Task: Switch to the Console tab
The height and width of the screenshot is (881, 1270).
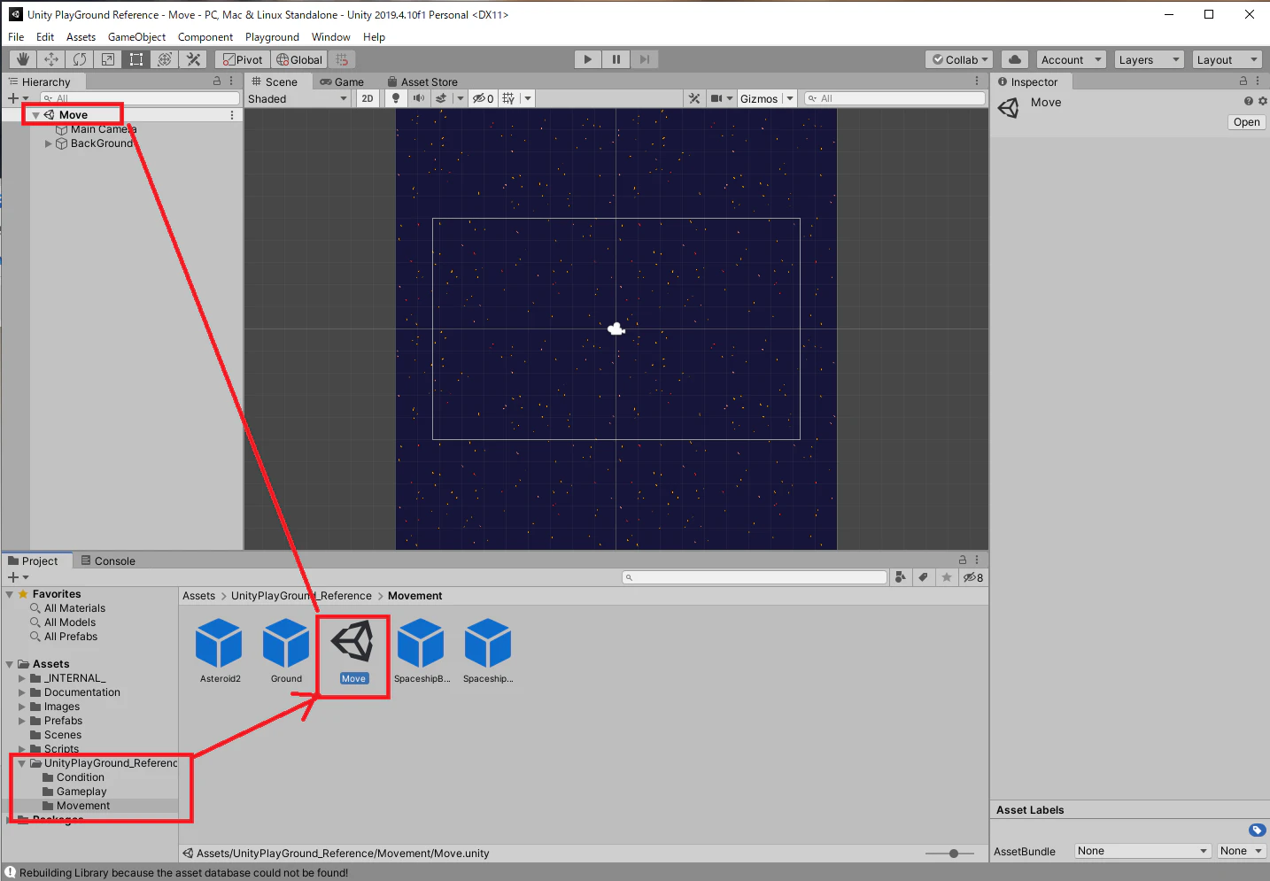Action: pos(108,560)
